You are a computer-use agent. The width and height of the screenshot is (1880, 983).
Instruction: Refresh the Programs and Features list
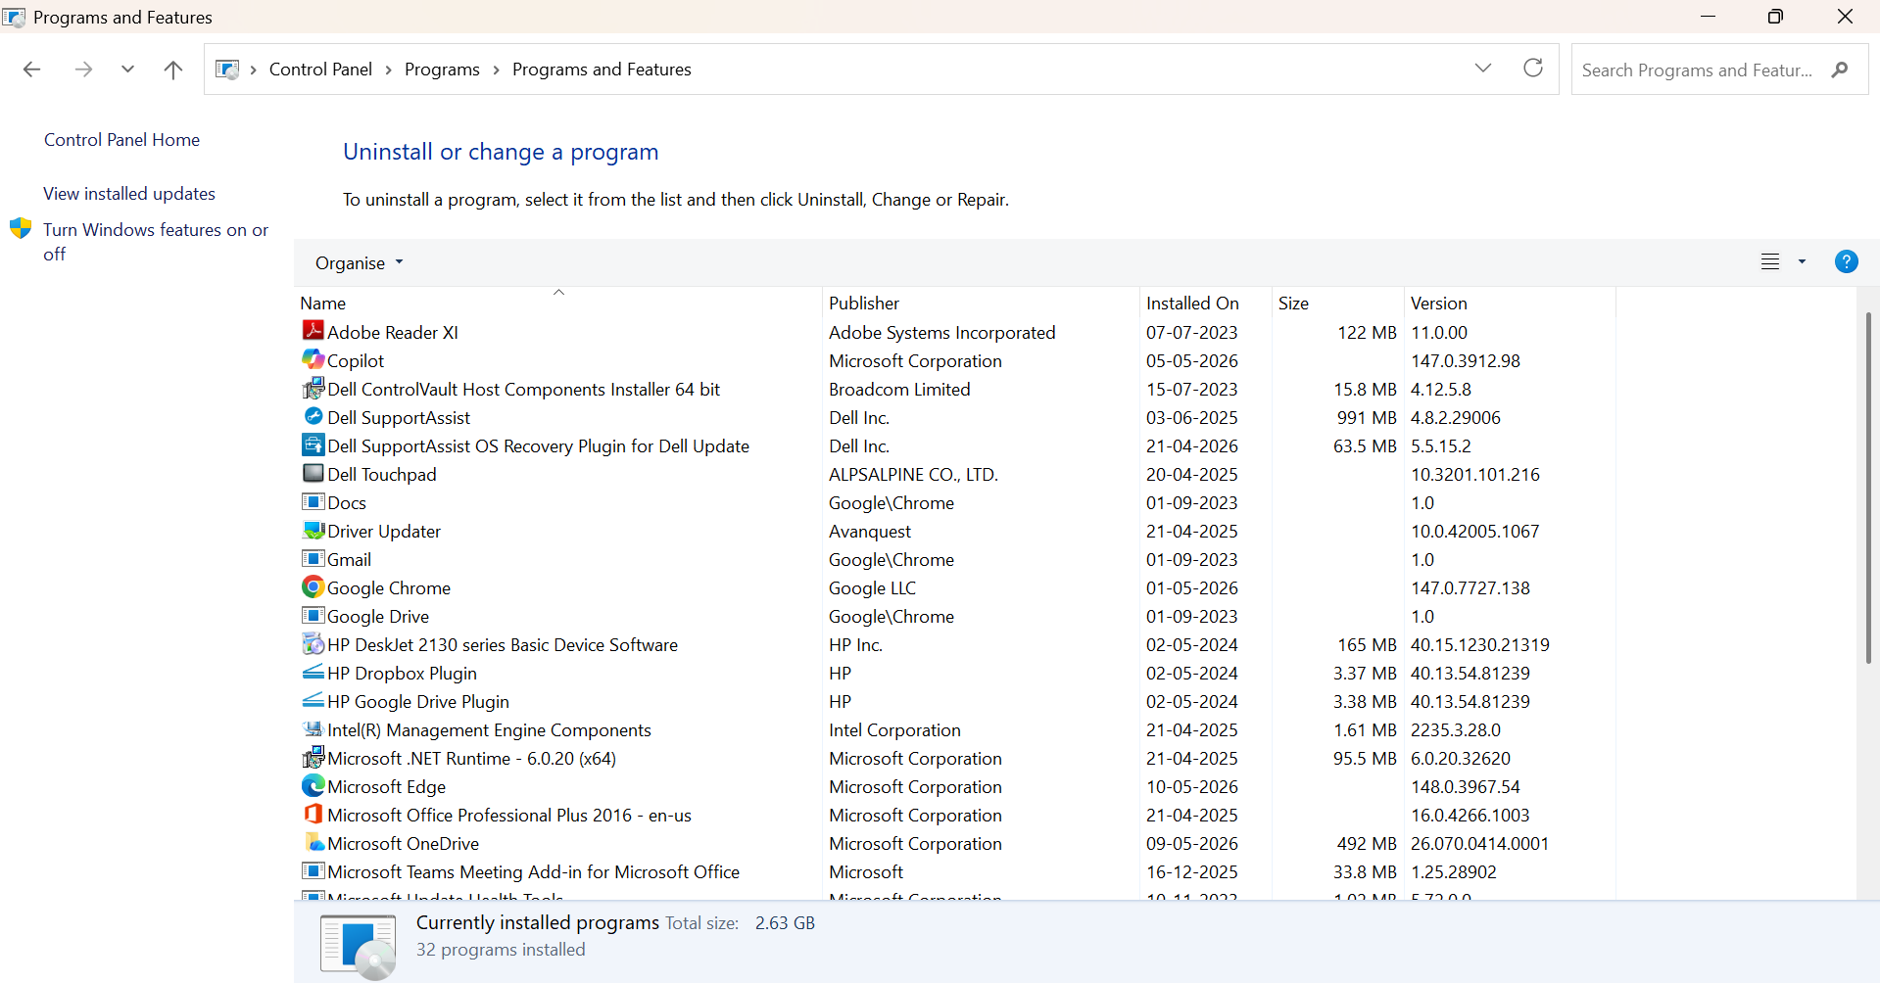point(1533,68)
